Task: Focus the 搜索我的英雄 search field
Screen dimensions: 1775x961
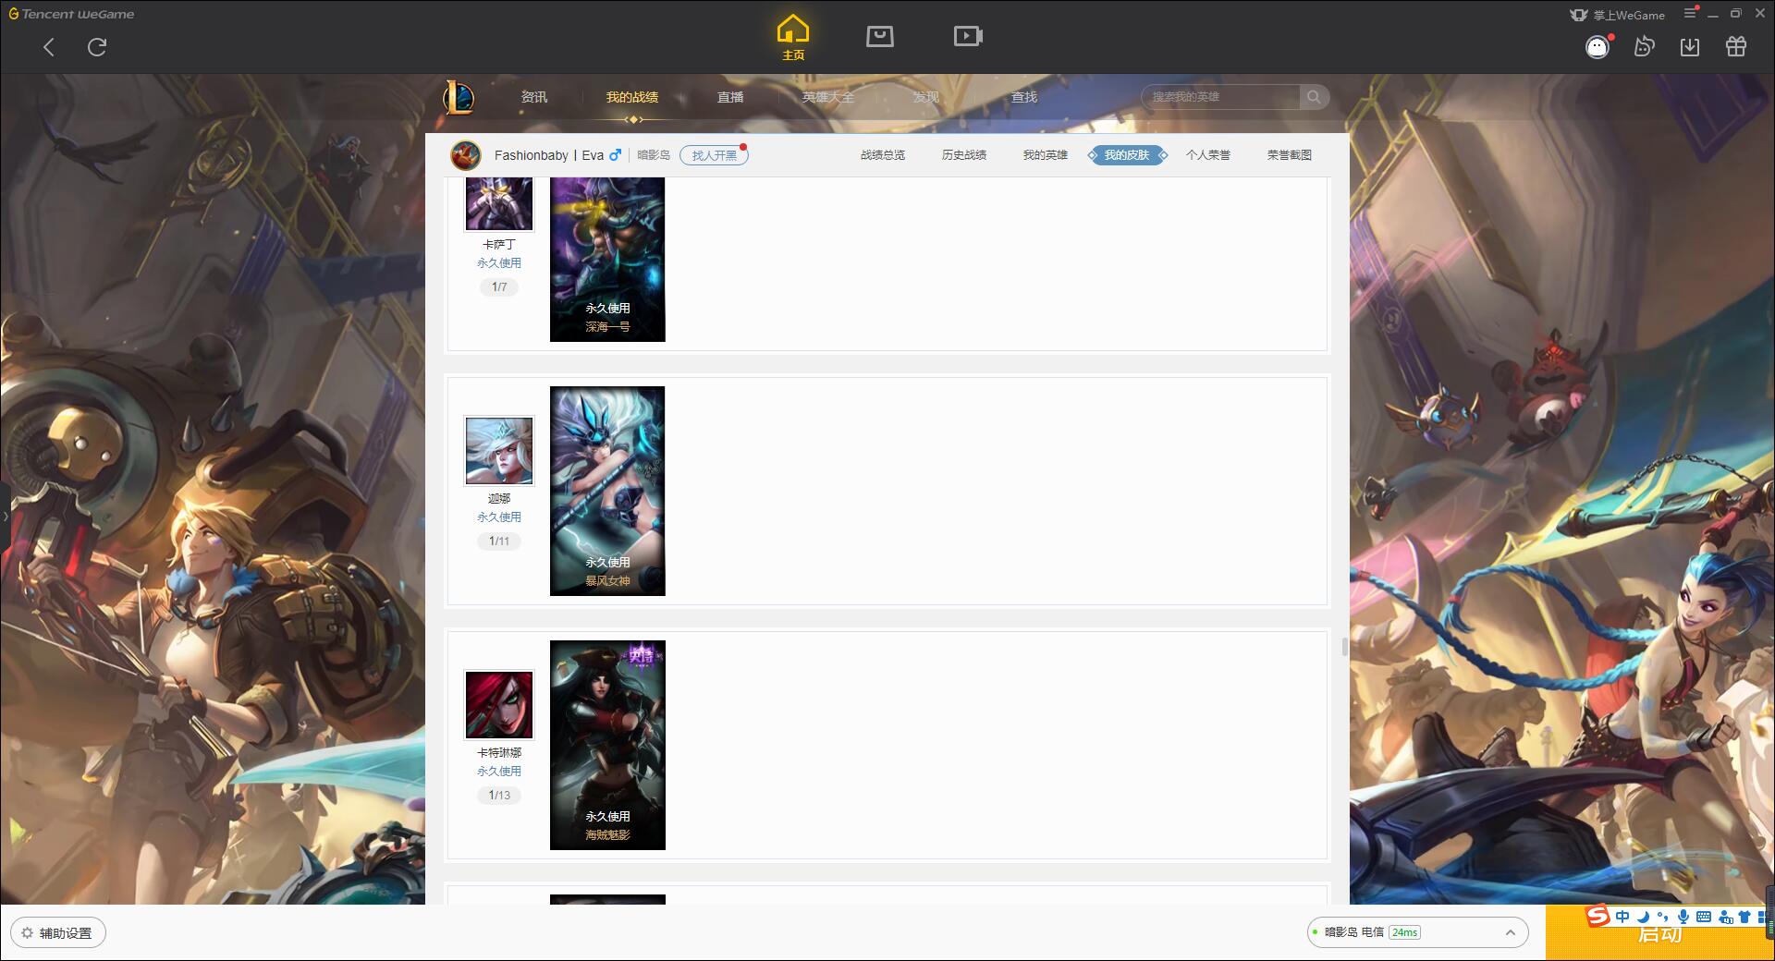Action: click(1220, 97)
